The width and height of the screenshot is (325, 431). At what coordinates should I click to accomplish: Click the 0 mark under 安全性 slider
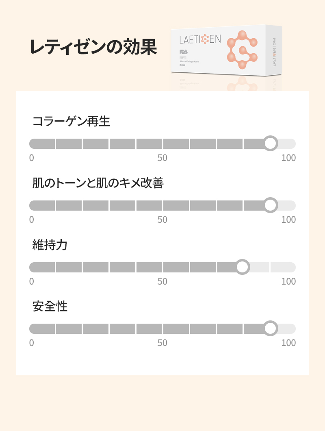click(x=32, y=343)
